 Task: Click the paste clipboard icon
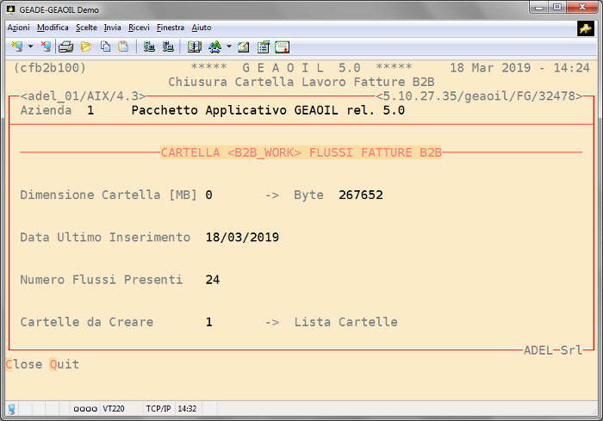tap(123, 46)
